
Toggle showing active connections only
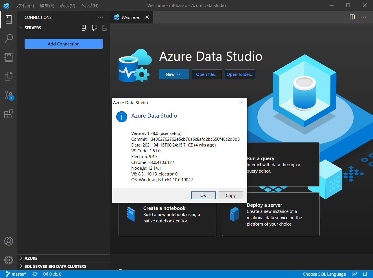tap(104, 28)
